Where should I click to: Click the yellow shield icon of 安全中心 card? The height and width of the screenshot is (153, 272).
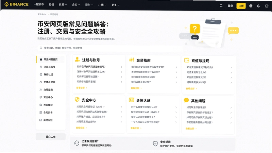[77, 100]
